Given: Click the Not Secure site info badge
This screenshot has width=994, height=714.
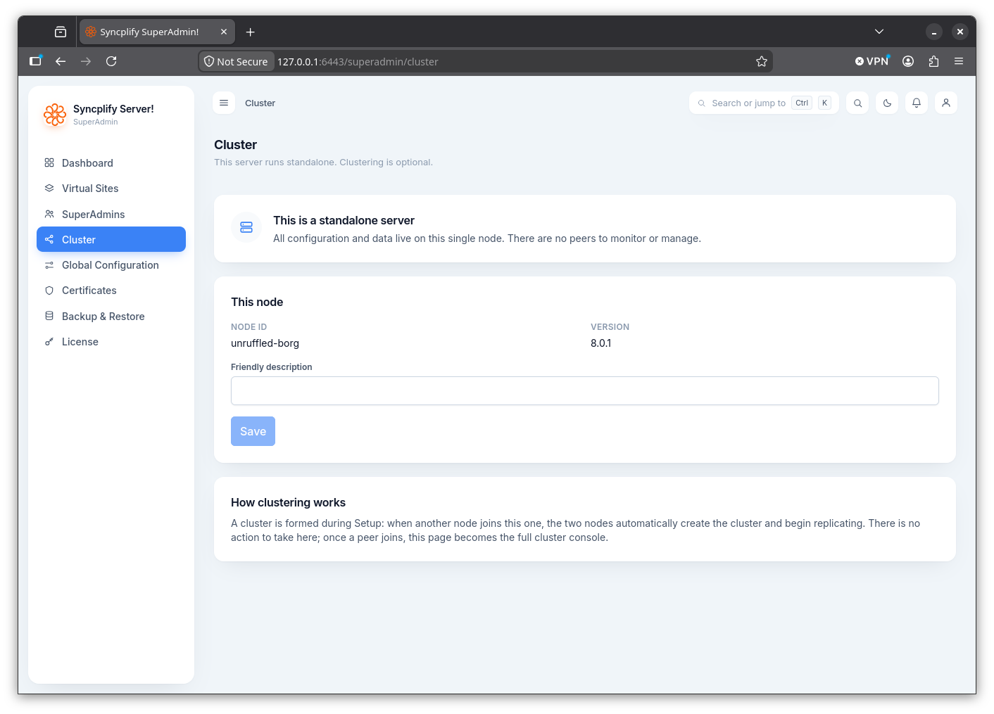Looking at the screenshot, I should tap(237, 61).
